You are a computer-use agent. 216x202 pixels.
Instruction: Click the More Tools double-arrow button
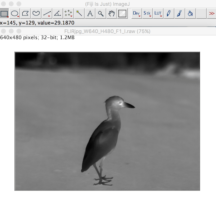[212, 14]
